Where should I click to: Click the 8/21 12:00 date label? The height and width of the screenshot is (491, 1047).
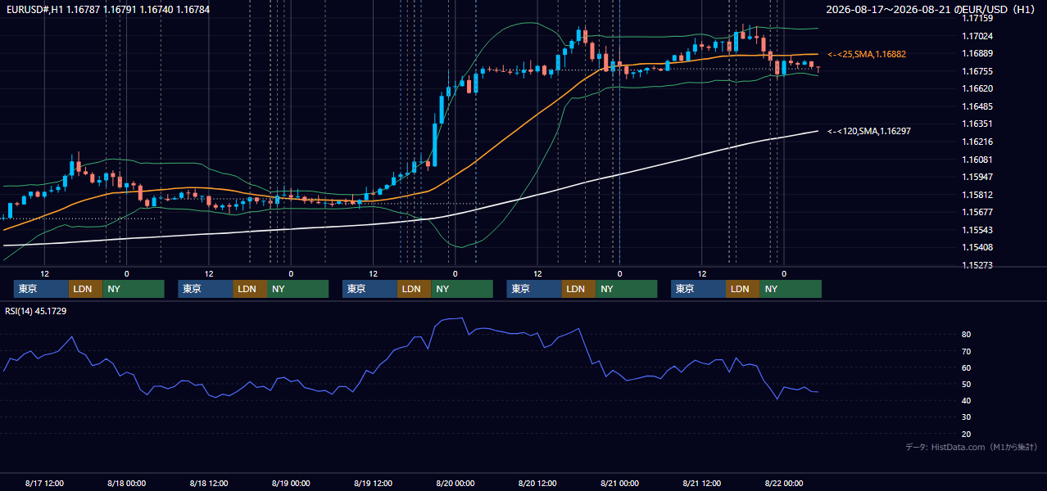pos(701,483)
